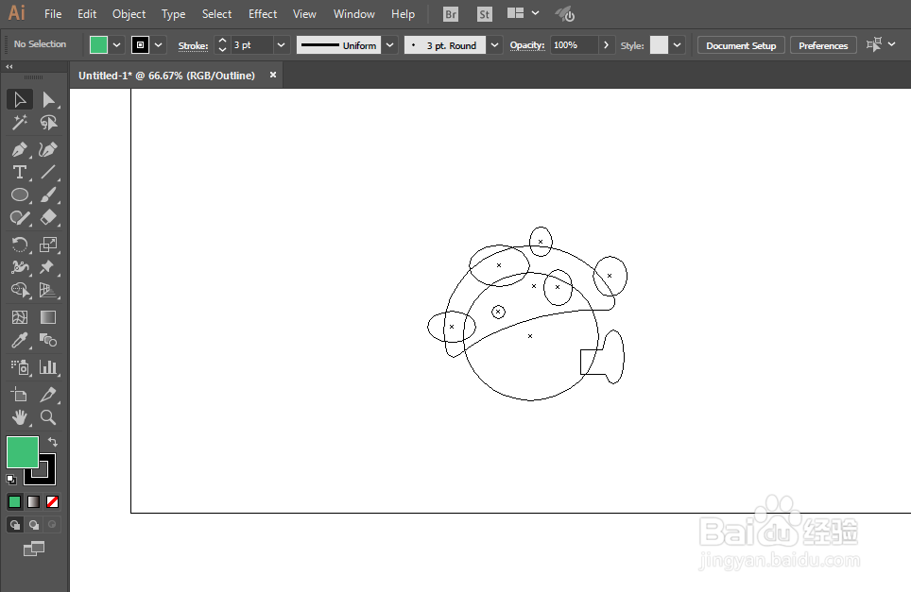Open Adobe Bridge via Br icon
This screenshot has width=911, height=592.
pos(450,14)
